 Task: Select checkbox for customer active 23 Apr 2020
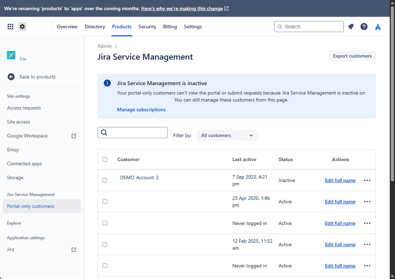pyautogui.click(x=105, y=202)
